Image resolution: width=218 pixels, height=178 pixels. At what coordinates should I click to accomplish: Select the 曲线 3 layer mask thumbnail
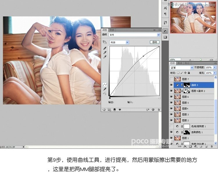point(187,85)
